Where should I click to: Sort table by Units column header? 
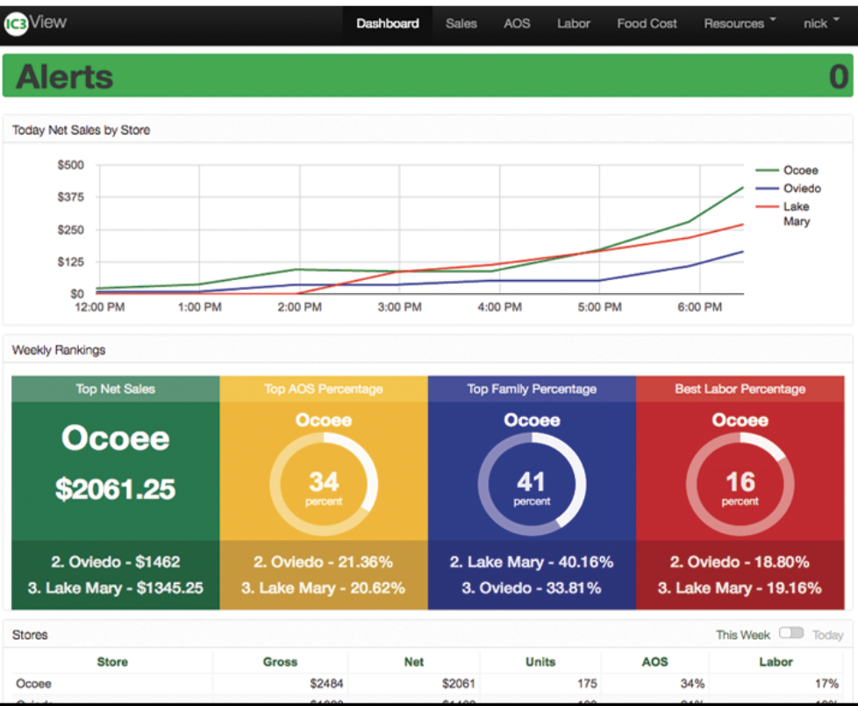coord(540,662)
